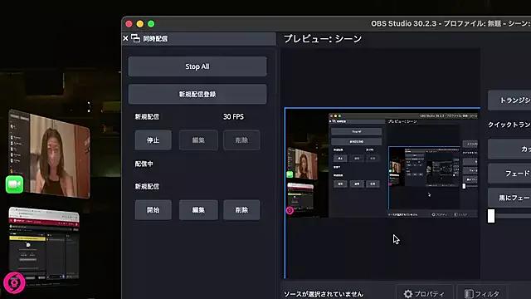
Task: Click the 配信中 status label
Action: click(x=144, y=164)
